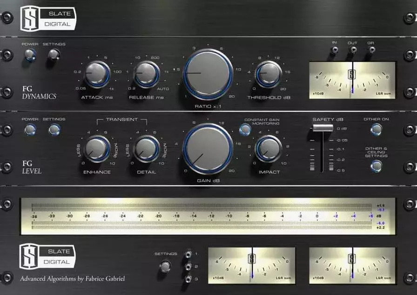Click the transient Detail knob
The image size is (417, 295).
(146, 148)
